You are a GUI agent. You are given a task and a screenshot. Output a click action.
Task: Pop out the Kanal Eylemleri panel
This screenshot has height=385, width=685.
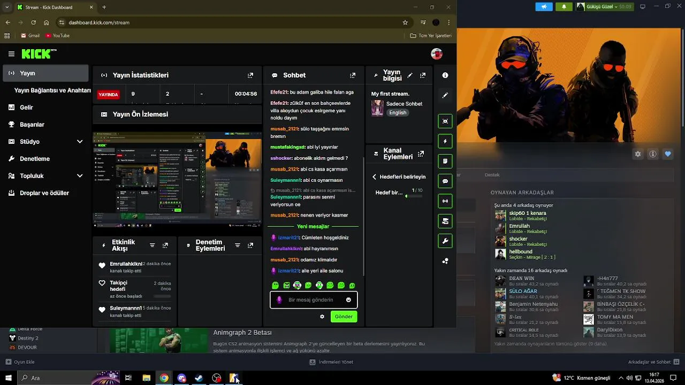click(421, 154)
